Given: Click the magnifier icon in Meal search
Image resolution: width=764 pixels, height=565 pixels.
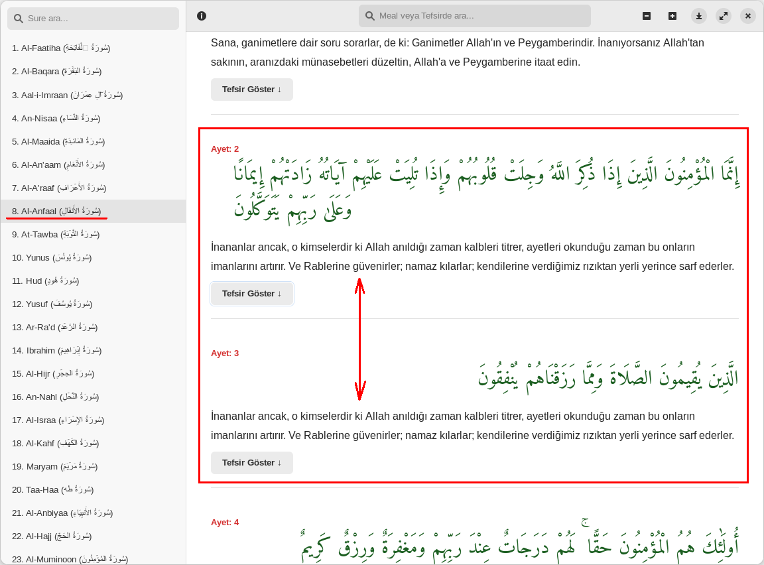Looking at the screenshot, I should [370, 16].
